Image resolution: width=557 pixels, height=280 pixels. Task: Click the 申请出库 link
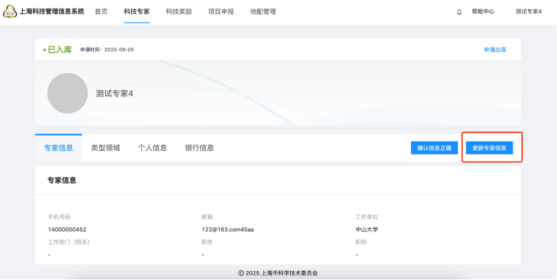(x=495, y=49)
